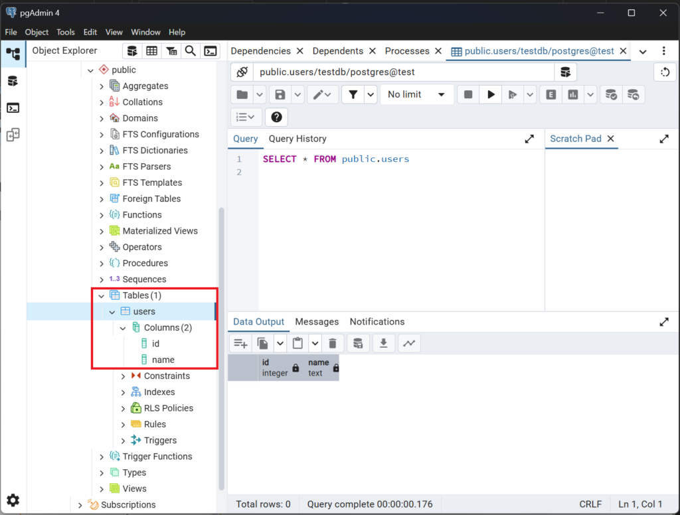Click the Open File folder icon

242,94
